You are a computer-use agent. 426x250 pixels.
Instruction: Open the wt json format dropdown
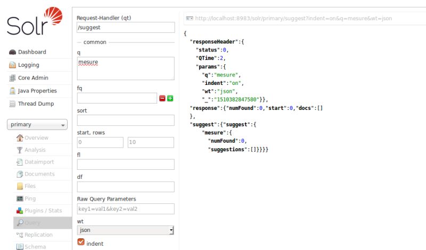coord(125,230)
